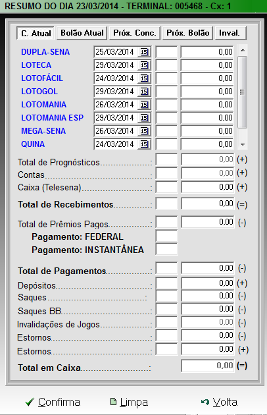This screenshot has height=415, width=267.
Task: Click the LOTOFÁCIL value field
Action: [207, 78]
